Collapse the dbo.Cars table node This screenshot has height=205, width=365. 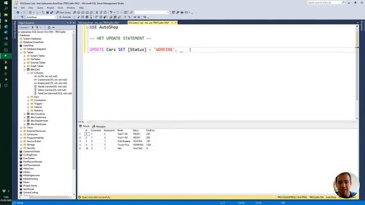[25, 69]
